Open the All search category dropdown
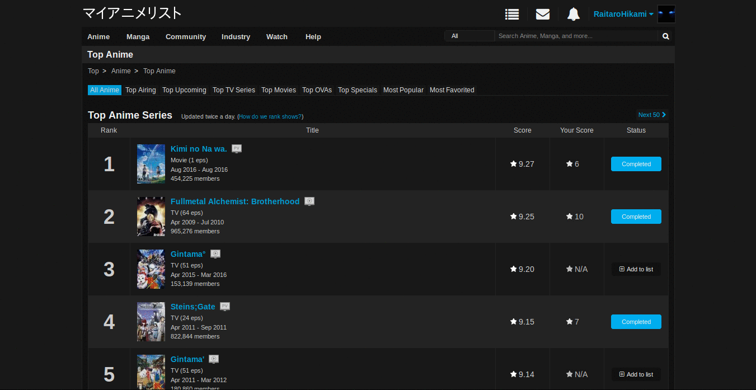 [469, 36]
